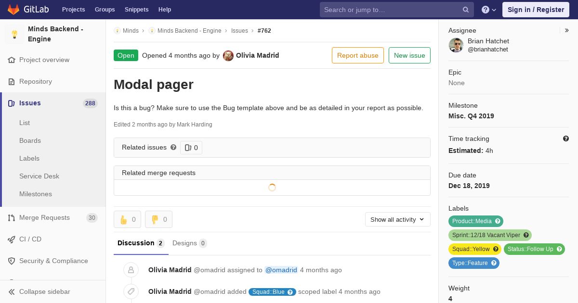
Task: Click the Project overview home icon
Action: click(x=12, y=60)
